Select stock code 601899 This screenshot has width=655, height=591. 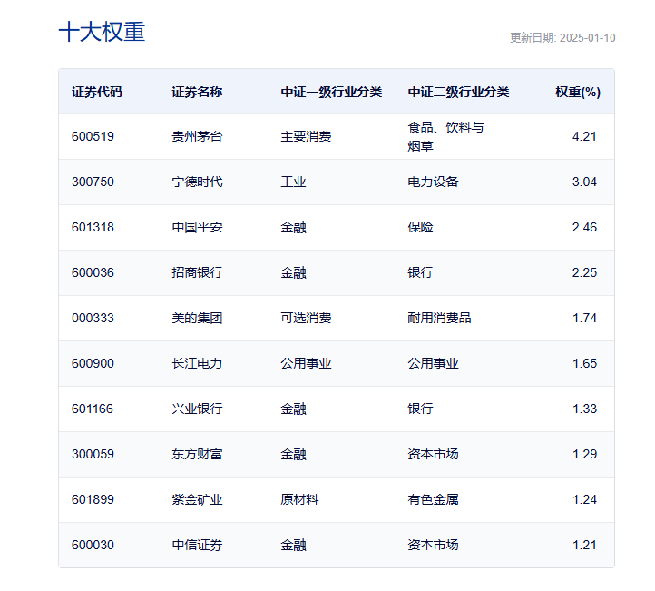pyautogui.click(x=93, y=500)
